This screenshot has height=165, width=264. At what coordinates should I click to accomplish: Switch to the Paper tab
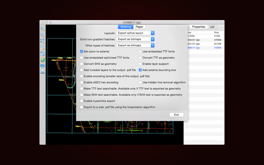tap(140, 27)
